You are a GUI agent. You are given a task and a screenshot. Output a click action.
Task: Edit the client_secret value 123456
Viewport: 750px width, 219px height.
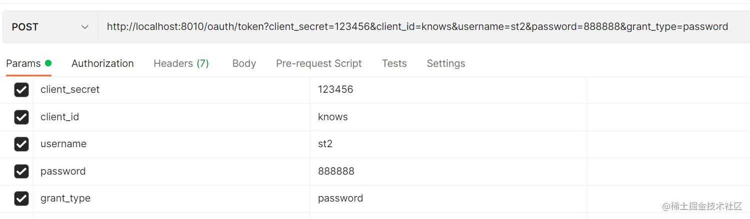point(335,90)
